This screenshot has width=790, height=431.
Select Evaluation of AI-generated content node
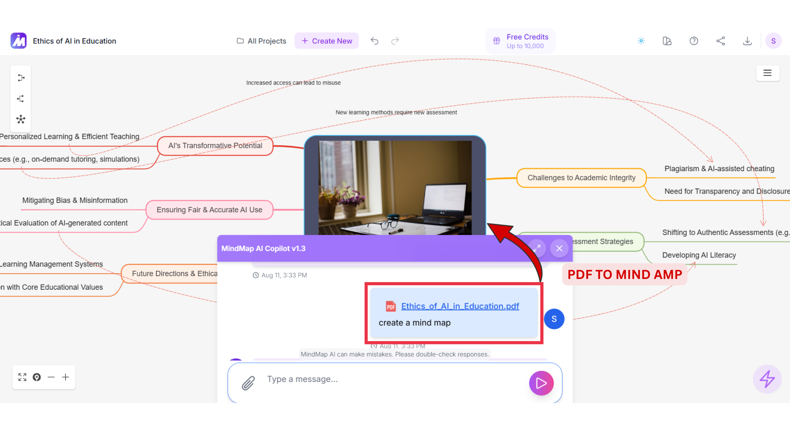coord(64,223)
